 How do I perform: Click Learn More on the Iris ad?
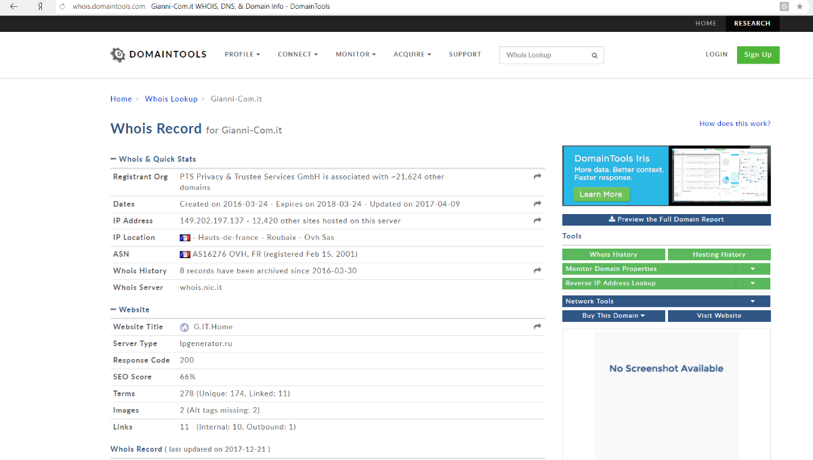tap(601, 194)
